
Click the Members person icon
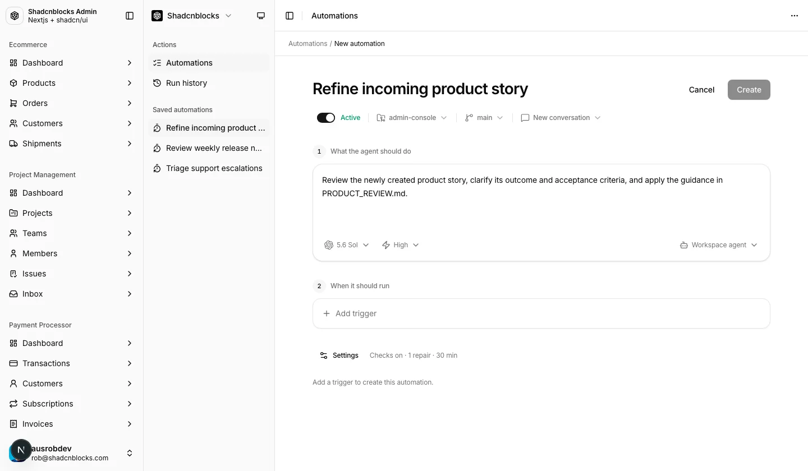[13, 253]
